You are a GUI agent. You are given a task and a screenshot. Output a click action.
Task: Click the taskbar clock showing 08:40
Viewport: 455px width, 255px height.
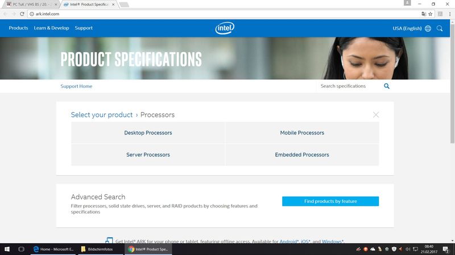[429, 249]
